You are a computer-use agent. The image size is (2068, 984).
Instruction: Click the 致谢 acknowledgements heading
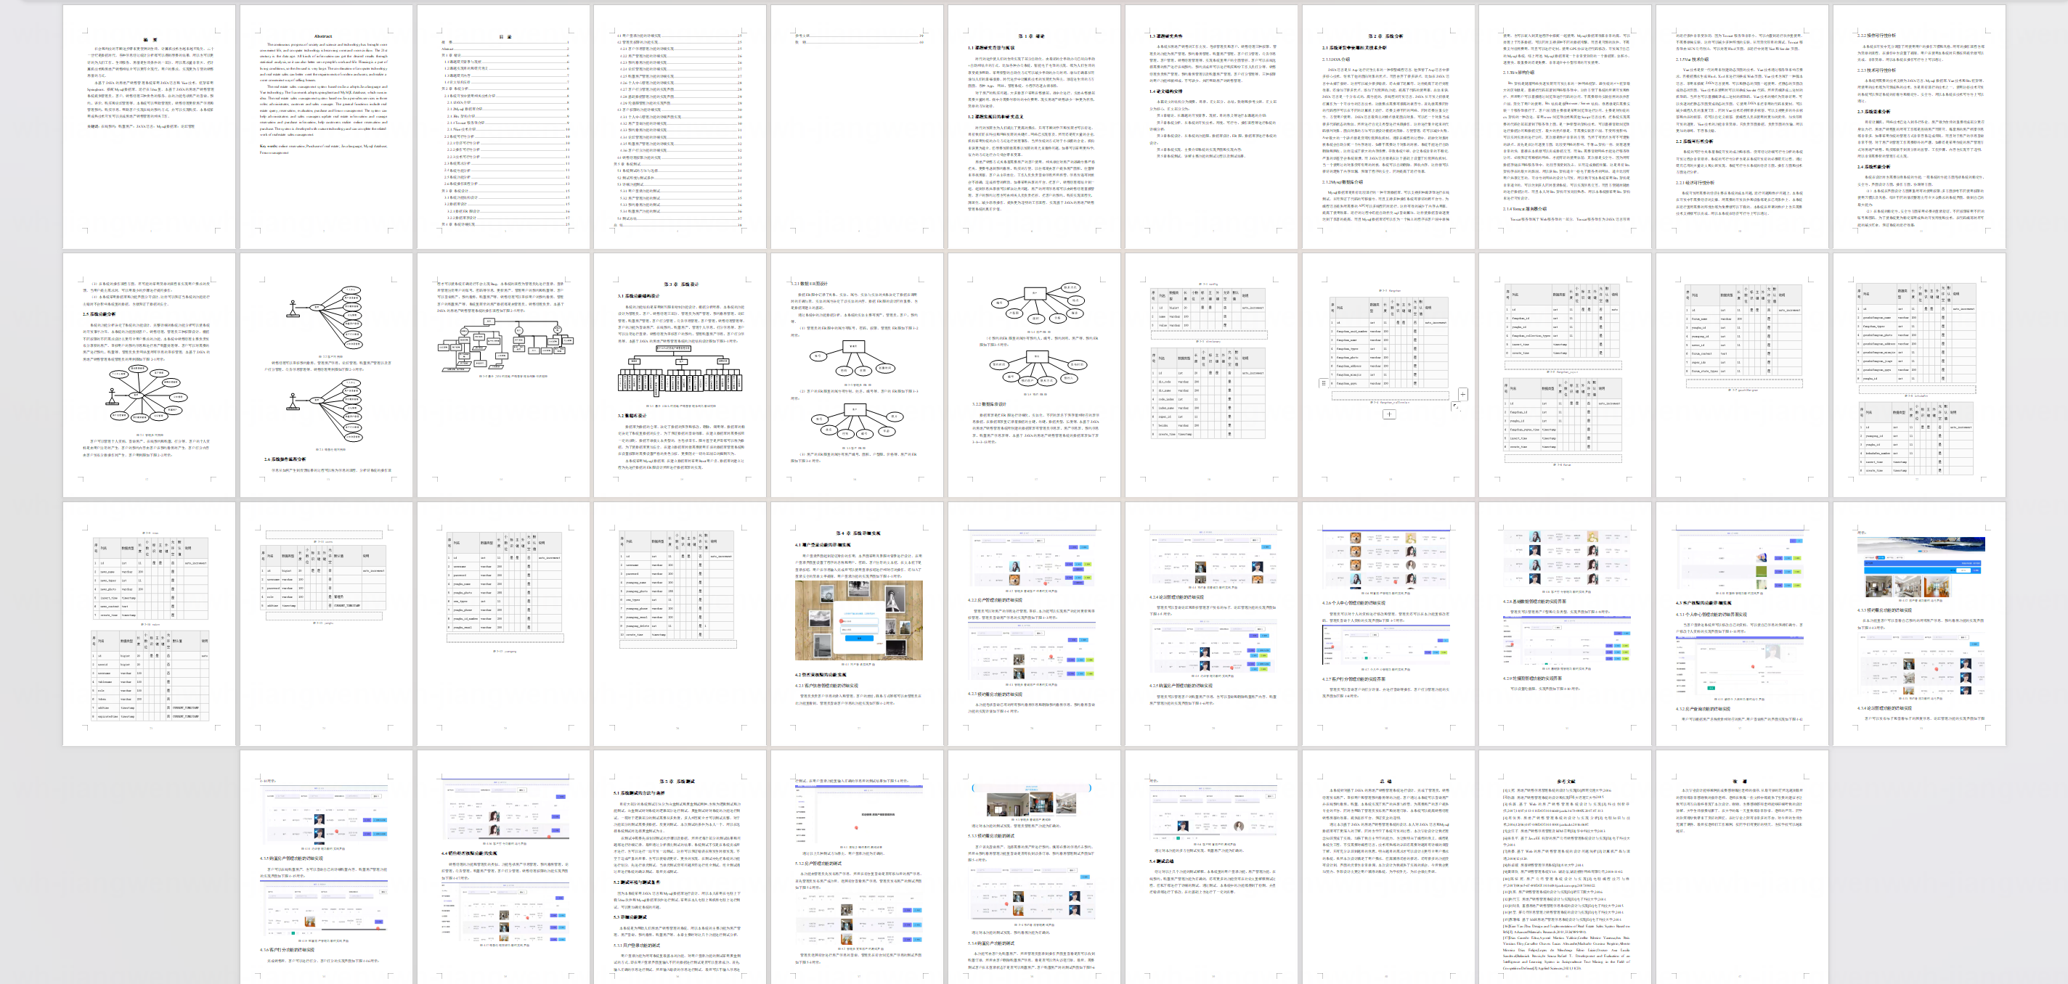pos(1740,781)
